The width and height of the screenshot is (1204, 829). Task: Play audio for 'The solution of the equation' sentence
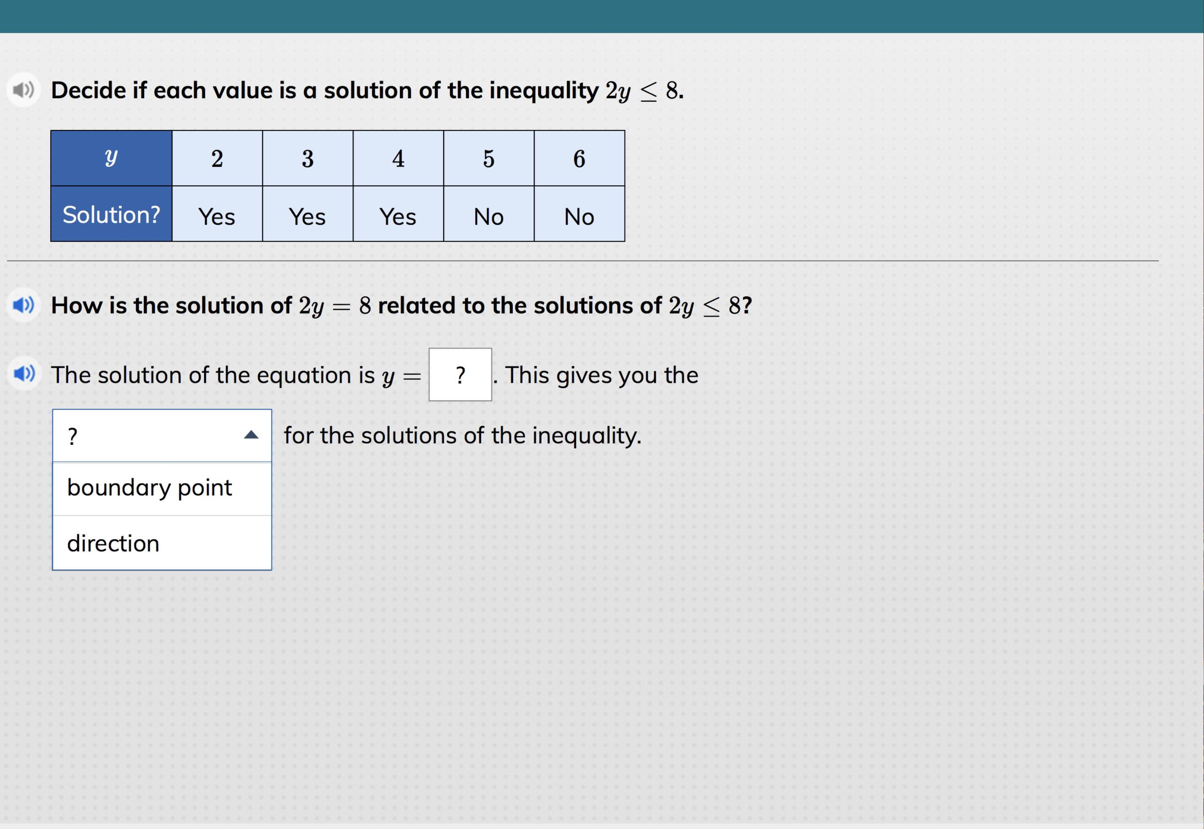pos(23,374)
